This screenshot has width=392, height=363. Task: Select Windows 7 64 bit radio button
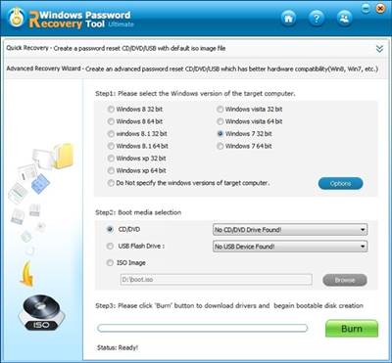220,146
